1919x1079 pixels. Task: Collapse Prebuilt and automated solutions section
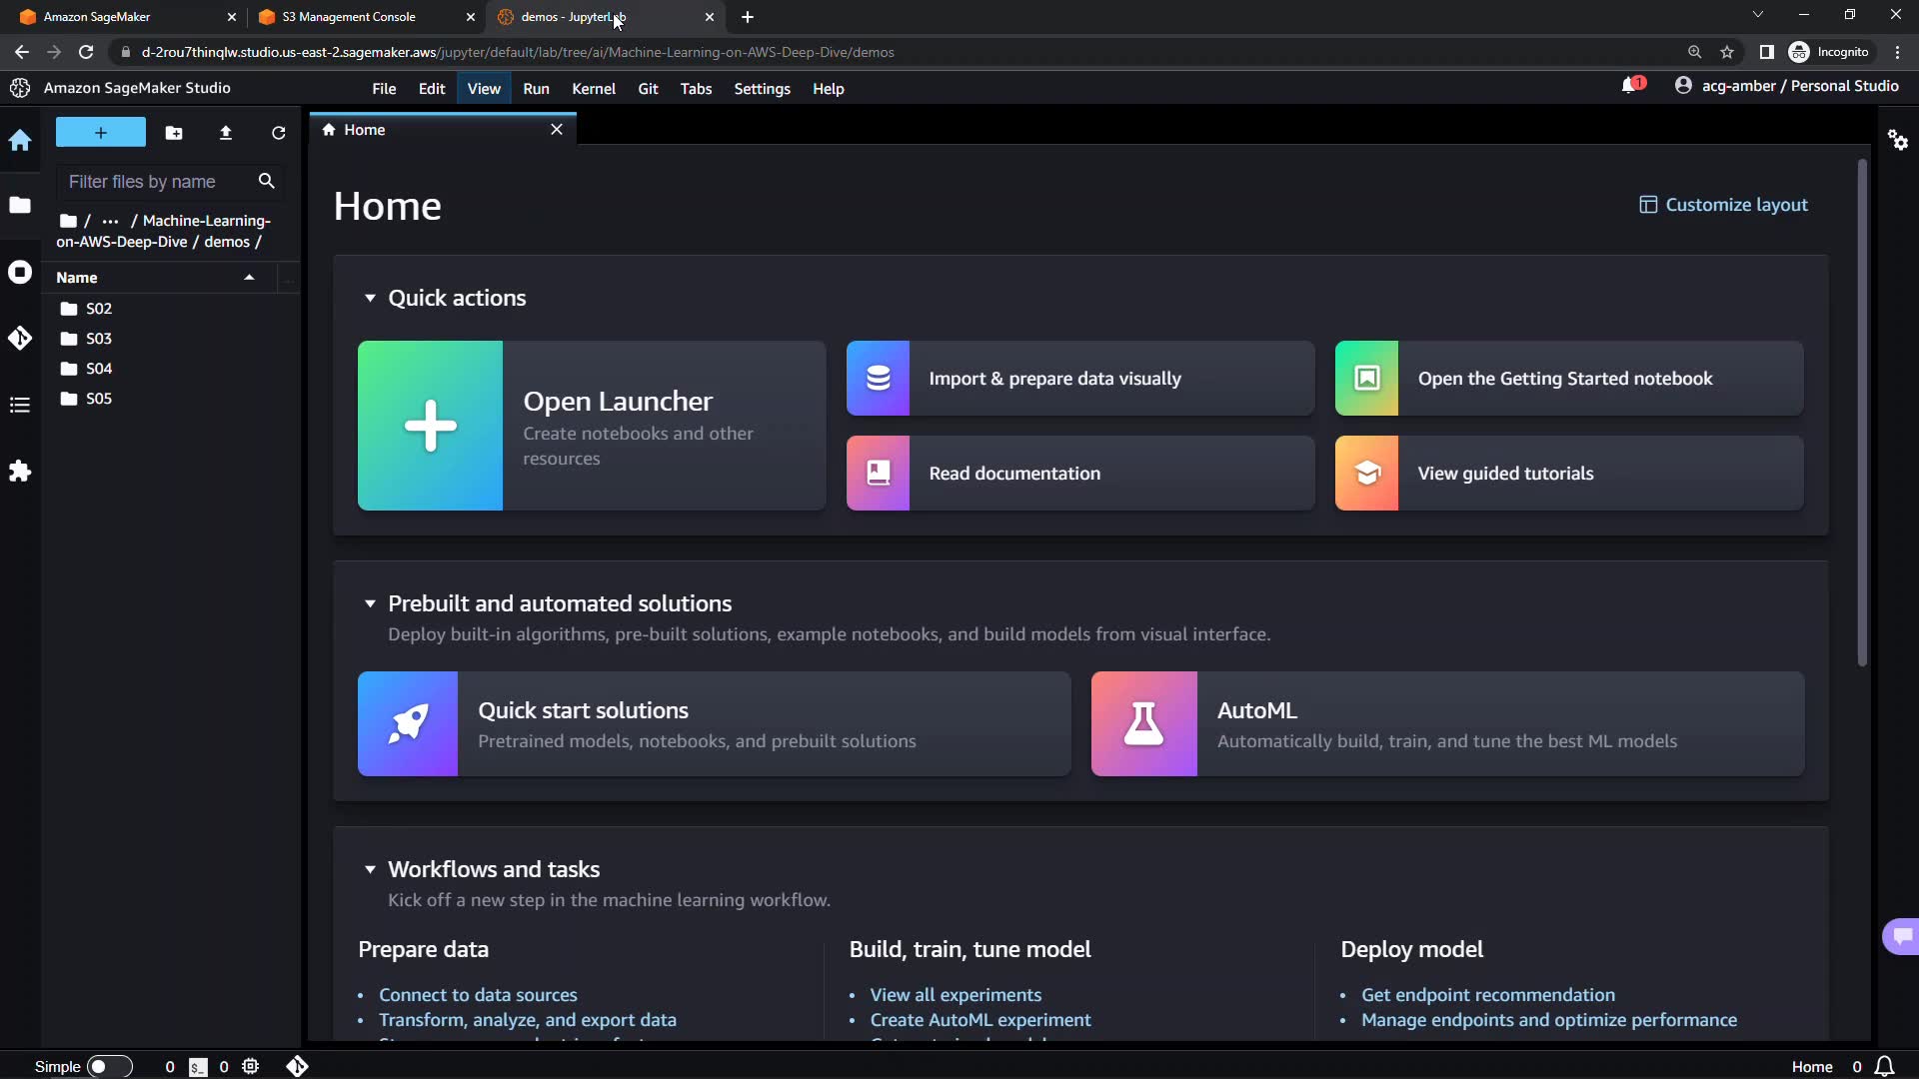click(x=370, y=603)
